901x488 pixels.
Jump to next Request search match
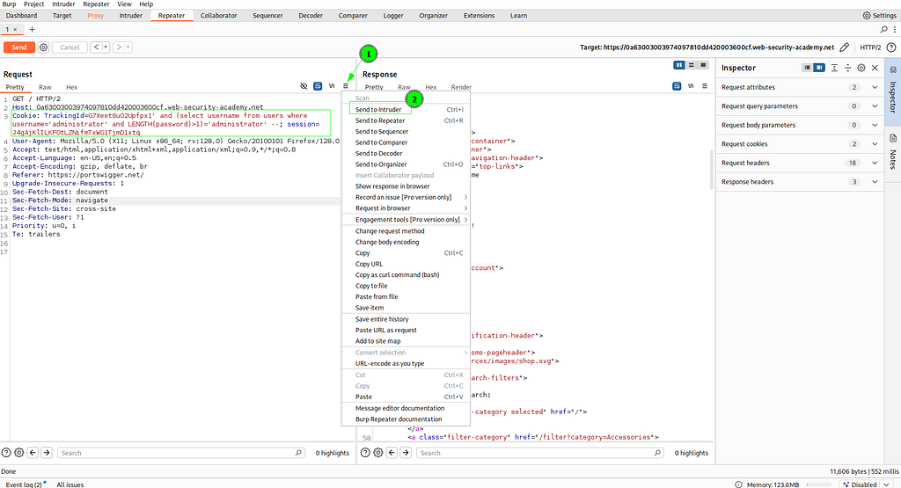[47, 453]
